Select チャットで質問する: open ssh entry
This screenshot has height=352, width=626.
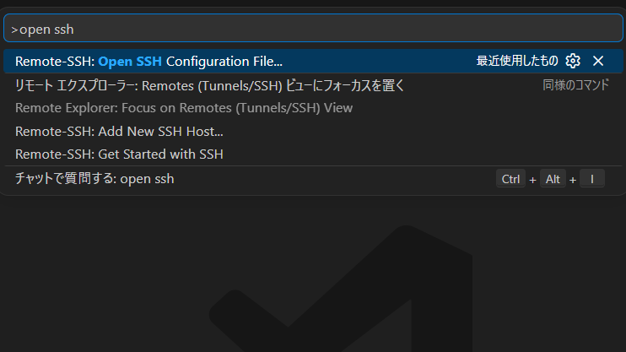click(x=313, y=179)
